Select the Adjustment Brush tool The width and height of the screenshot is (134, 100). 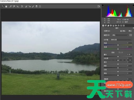(x=33, y=7)
